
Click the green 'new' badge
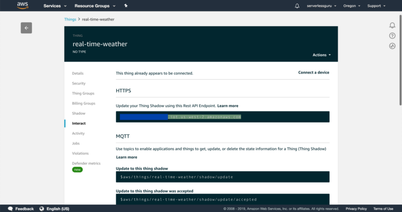point(77,170)
